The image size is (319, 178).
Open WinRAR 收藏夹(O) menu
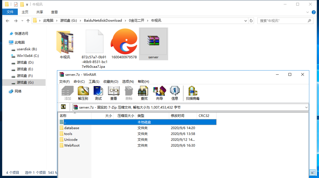coord(111,82)
